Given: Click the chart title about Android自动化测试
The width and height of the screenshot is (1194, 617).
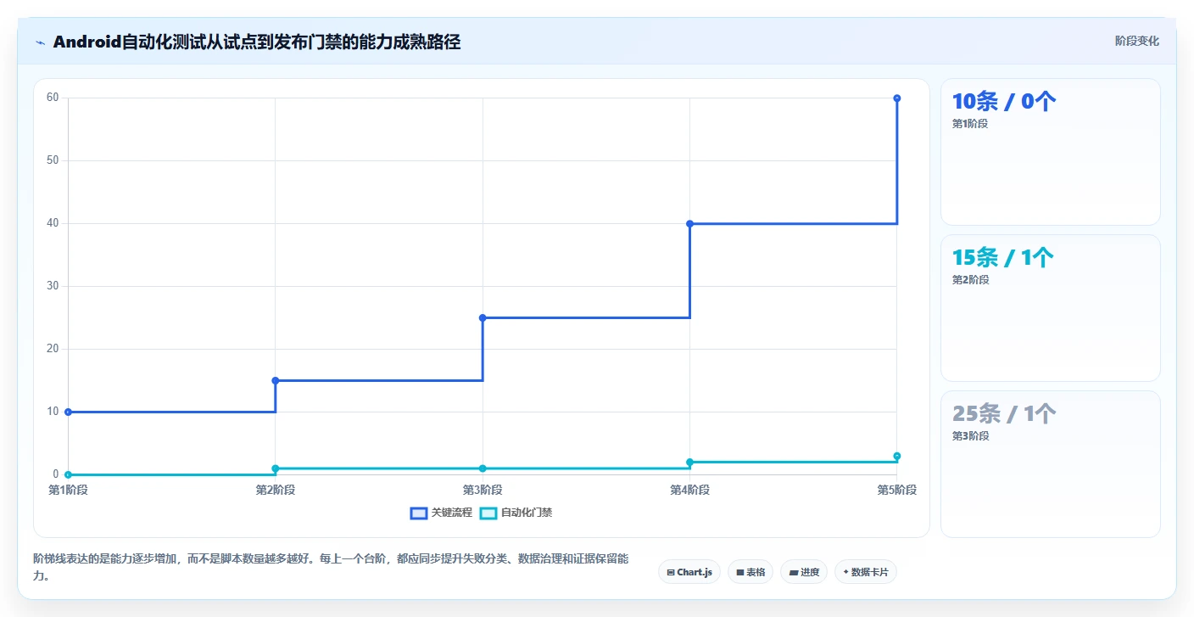Looking at the screenshot, I should coord(257,42).
